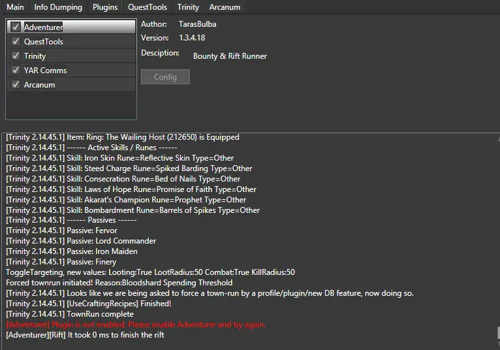The image size is (500, 350).
Task: Click the Passive: Finery log line
Action: [x=61, y=262]
